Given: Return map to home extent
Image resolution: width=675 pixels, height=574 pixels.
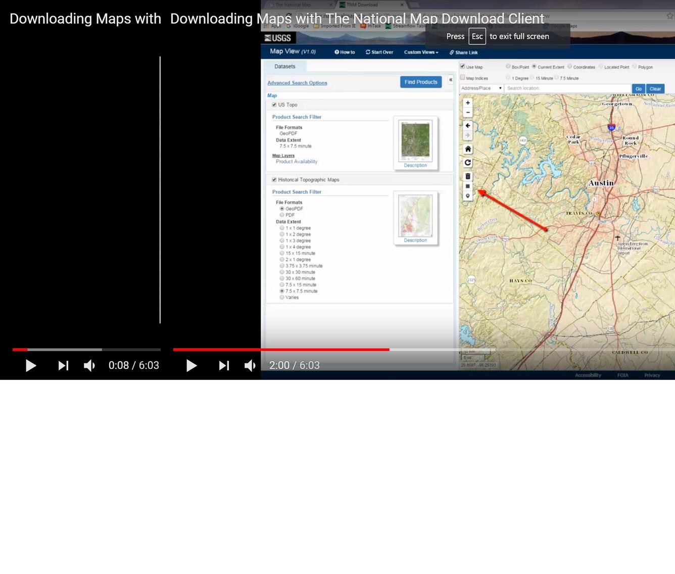Looking at the screenshot, I should point(467,149).
